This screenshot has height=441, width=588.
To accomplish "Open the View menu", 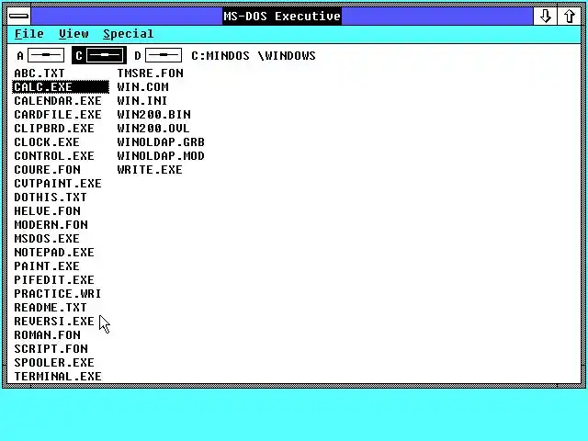I will click(x=73, y=34).
